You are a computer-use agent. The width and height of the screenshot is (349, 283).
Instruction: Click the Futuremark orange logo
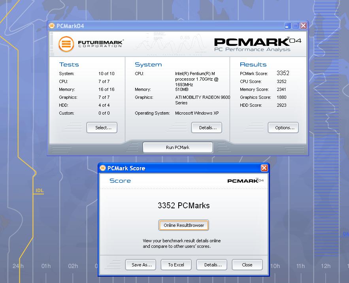pos(66,44)
